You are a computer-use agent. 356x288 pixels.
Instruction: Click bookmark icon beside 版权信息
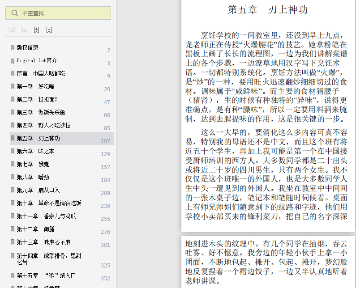13,47
